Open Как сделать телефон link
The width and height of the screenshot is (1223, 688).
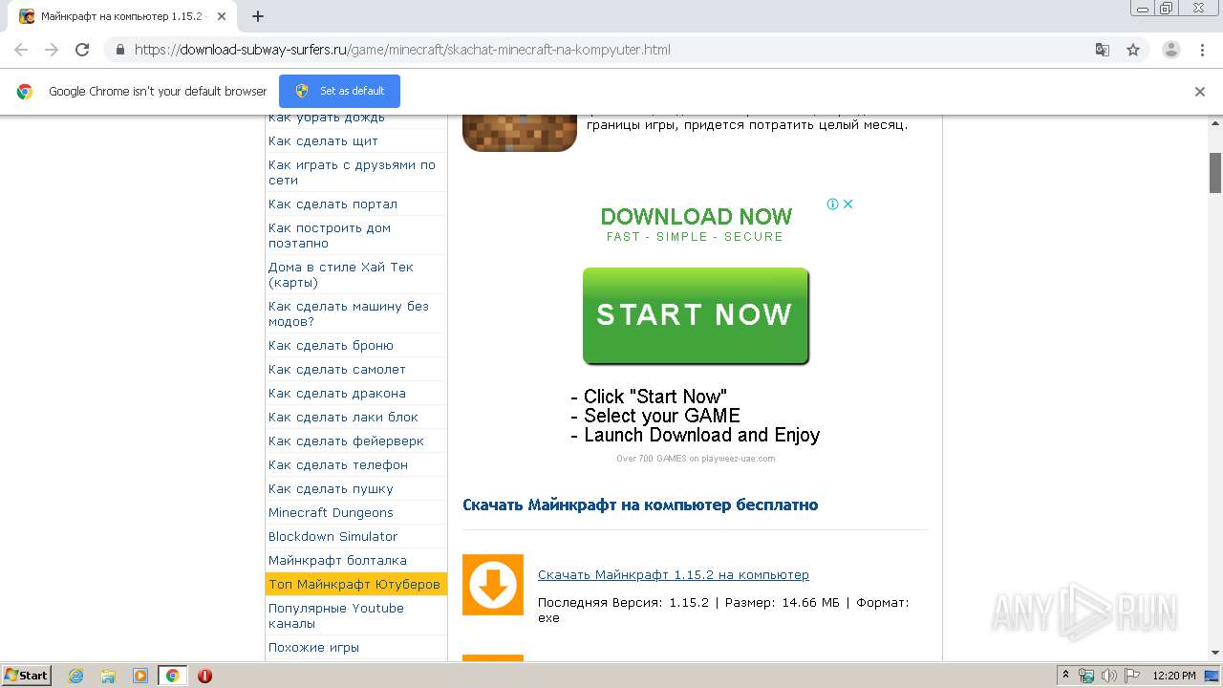click(338, 464)
